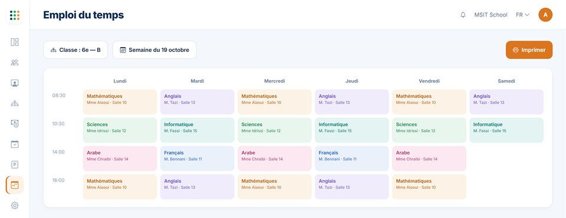566x218 pixels.
Task: Open Jeudi 16:00 Anglais card
Action: click(351, 187)
